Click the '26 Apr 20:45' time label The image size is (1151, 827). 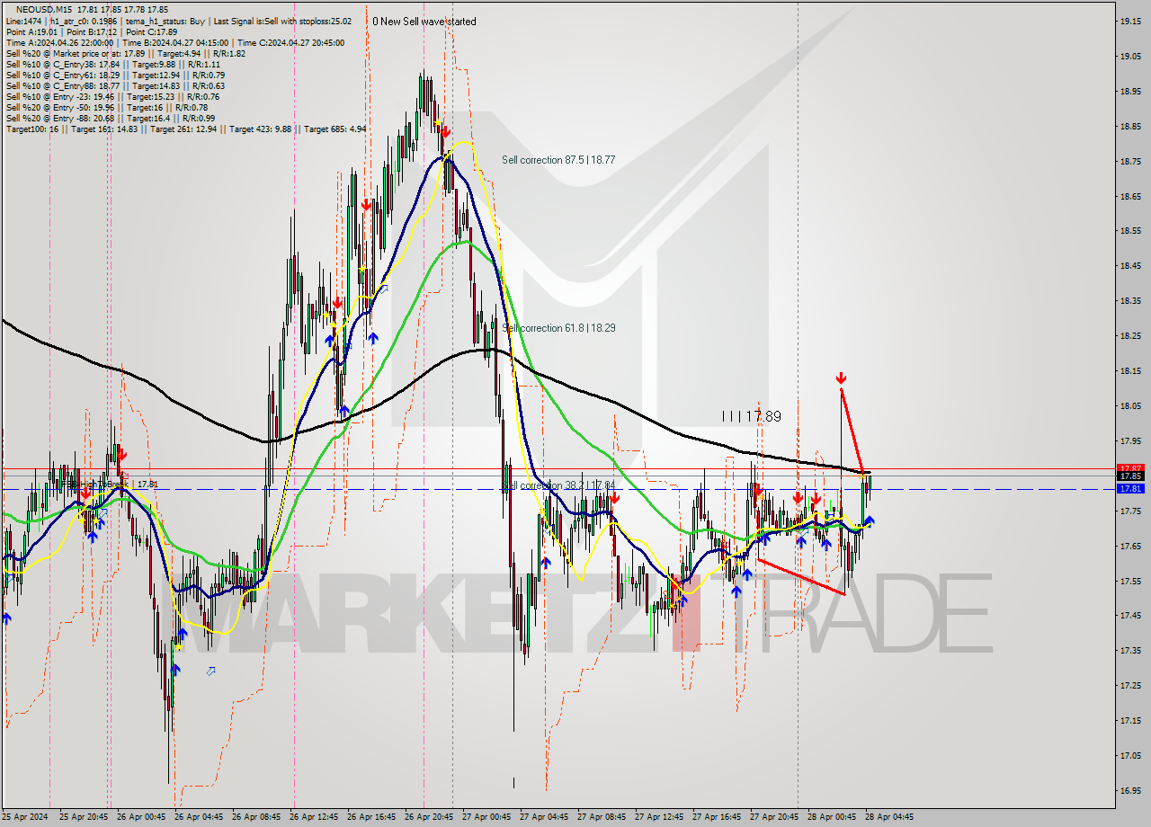pos(429,817)
